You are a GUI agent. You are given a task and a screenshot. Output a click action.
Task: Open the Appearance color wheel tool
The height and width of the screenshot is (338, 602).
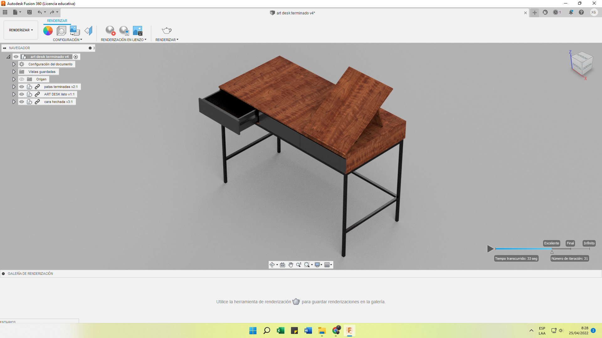point(48,30)
